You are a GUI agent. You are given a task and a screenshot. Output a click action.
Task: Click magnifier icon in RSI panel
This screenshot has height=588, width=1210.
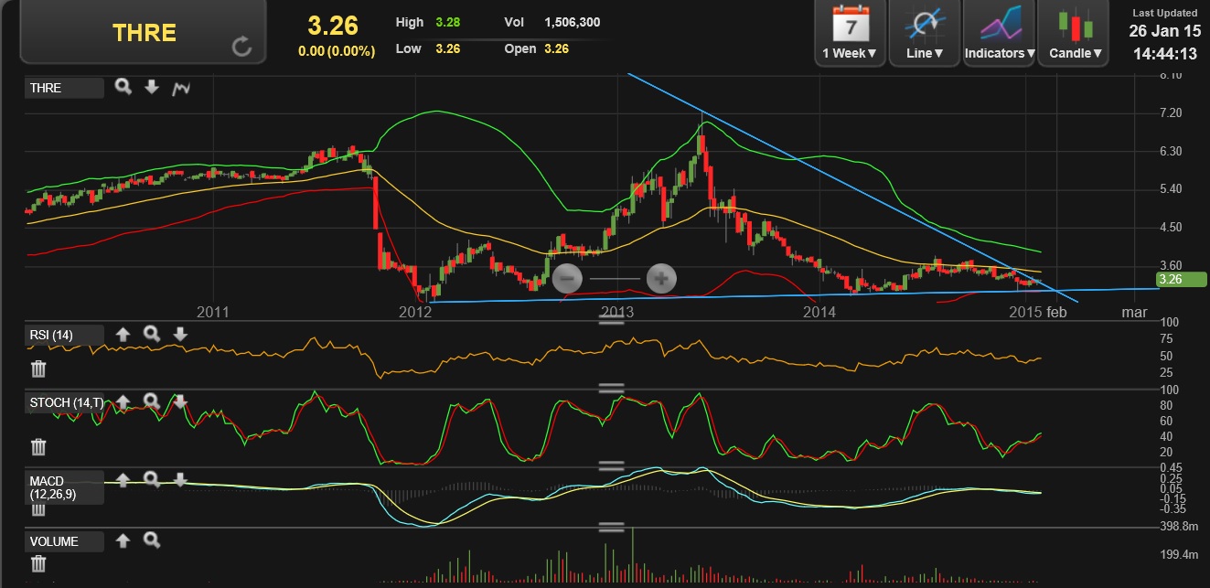[152, 335]
